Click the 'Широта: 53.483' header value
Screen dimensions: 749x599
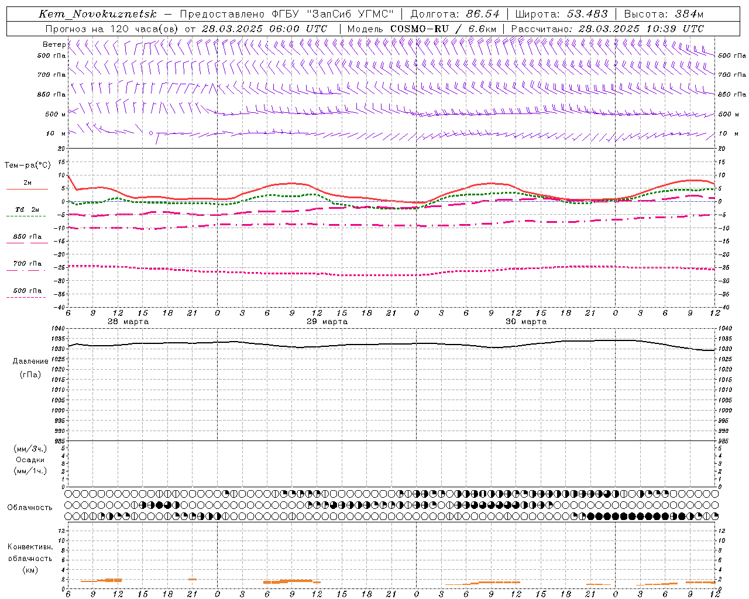tap(562, 14)
